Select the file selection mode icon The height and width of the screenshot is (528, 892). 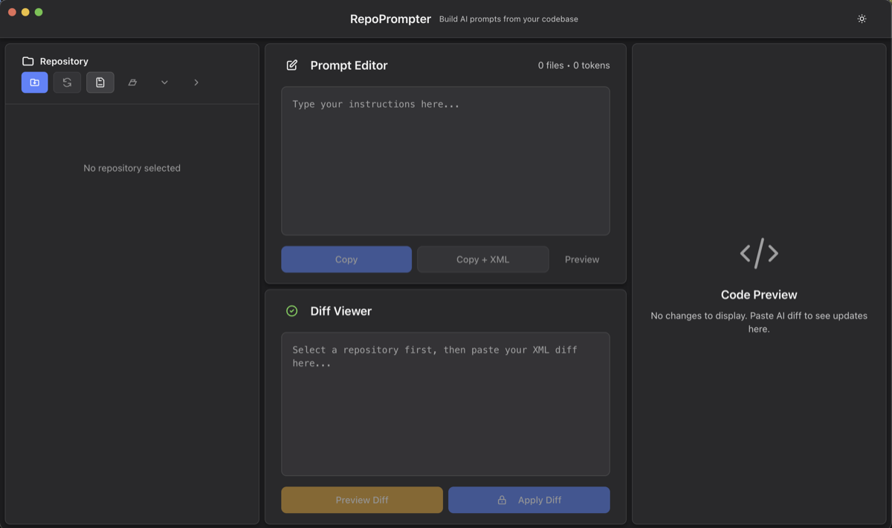pos(100,82)
